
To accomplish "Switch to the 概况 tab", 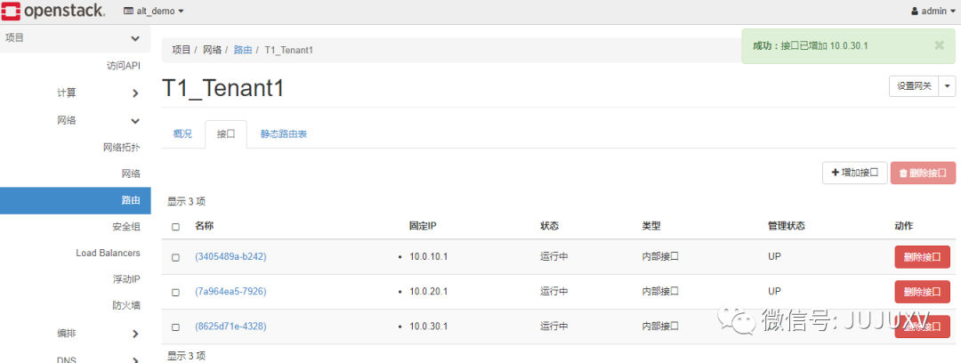I will 182,134.
